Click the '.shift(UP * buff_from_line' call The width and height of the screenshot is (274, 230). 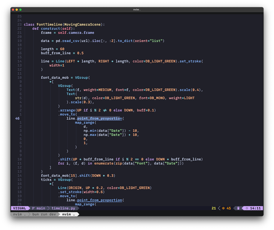coord(85,159)
